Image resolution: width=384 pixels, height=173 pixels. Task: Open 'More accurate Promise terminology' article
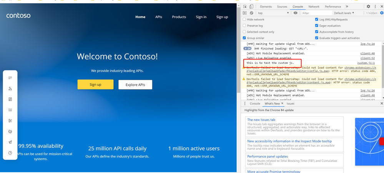(274, 171)
